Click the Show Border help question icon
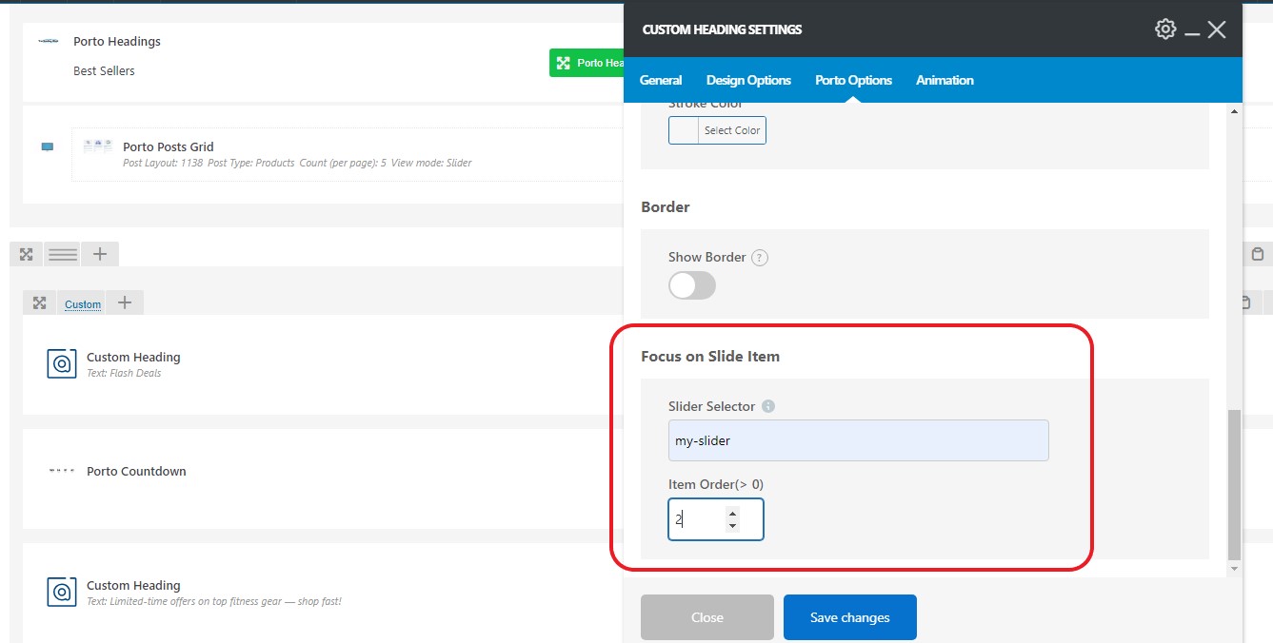The width and height of the screenshot is (1273, 643). [759, 258]
